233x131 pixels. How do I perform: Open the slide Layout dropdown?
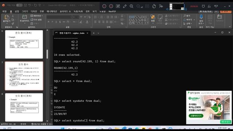click(36, 16)
